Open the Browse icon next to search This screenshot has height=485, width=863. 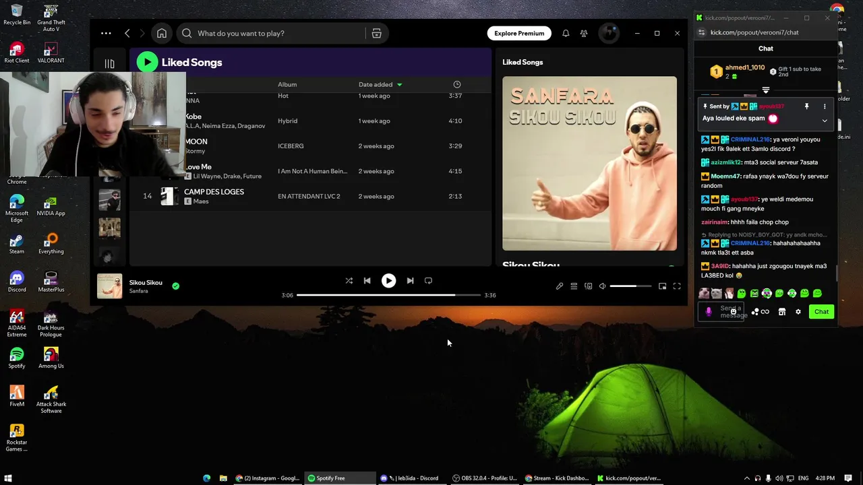coord(376,33)
